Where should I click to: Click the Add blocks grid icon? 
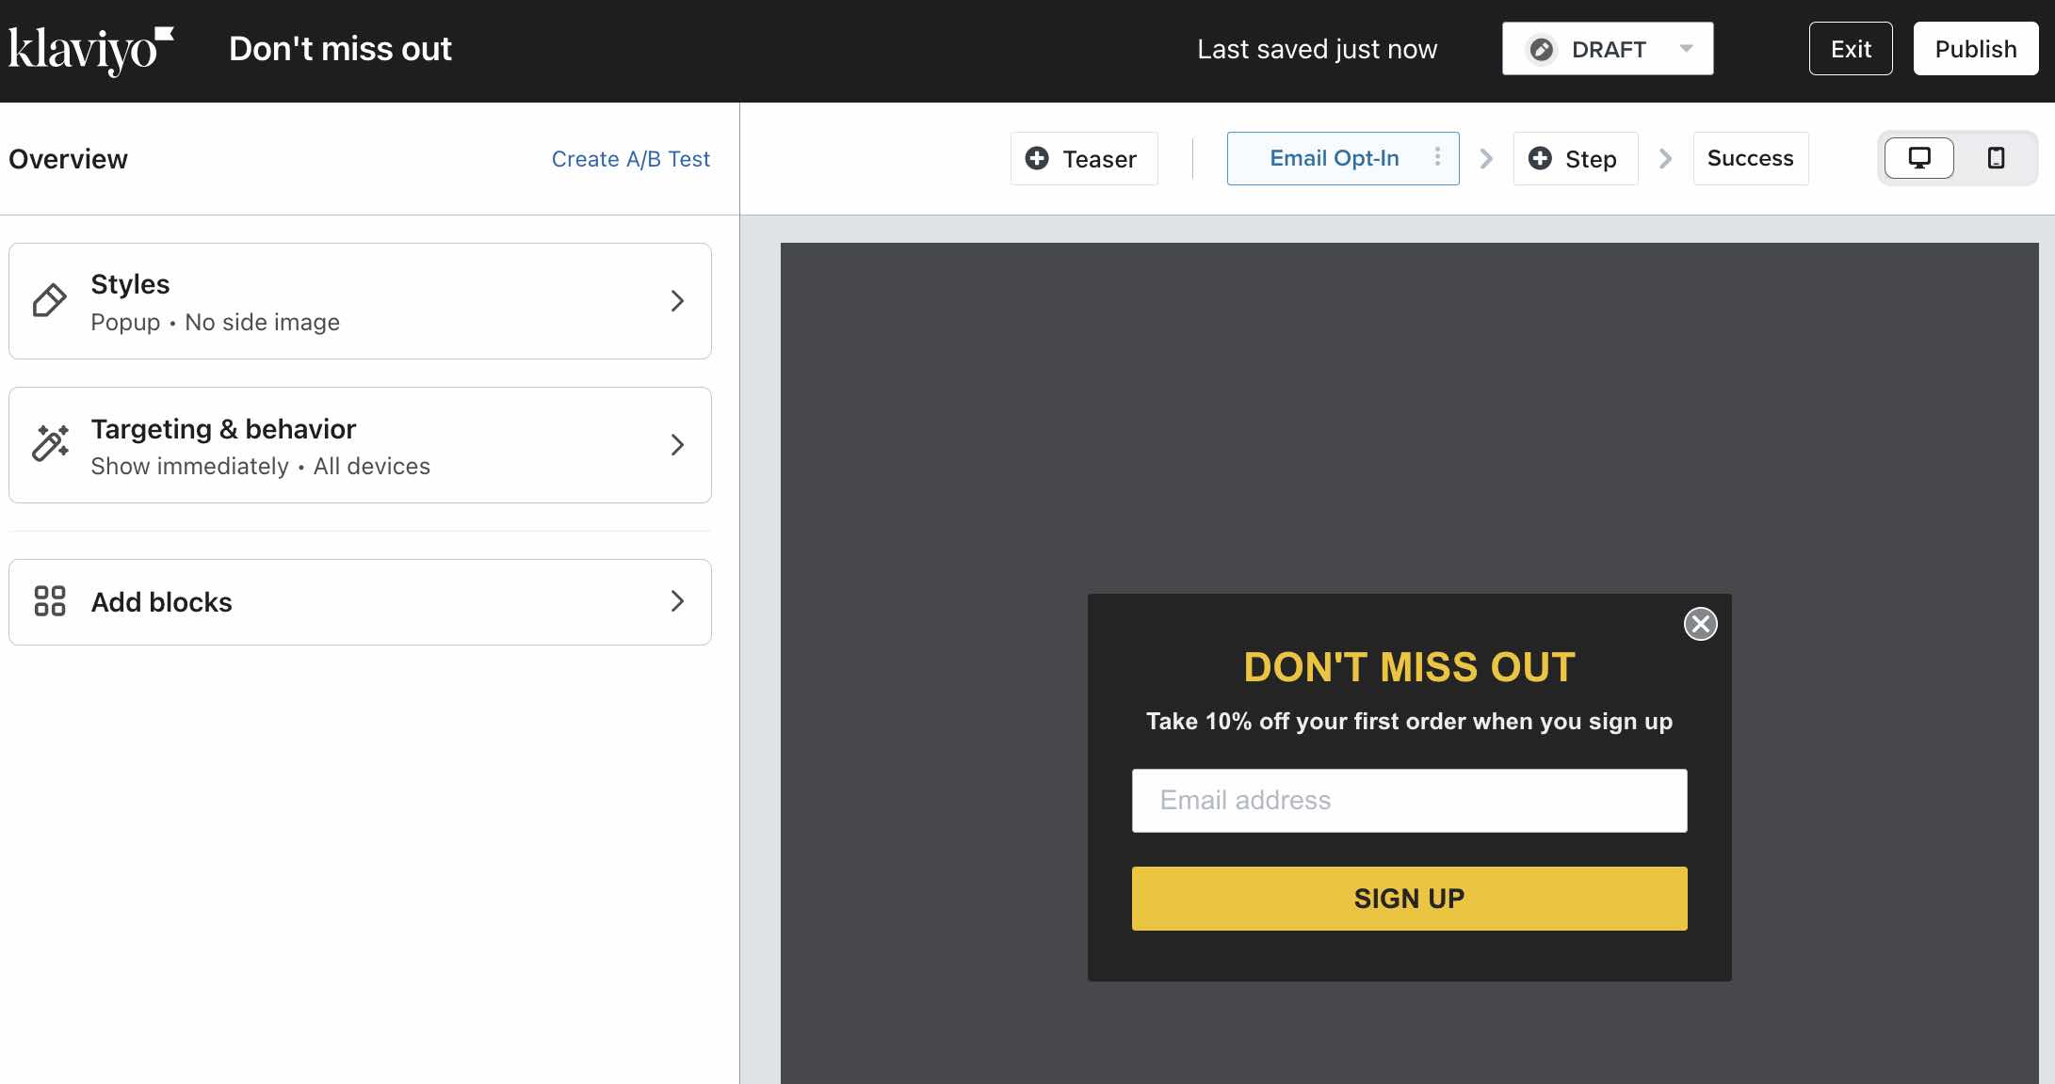(x=50, y=602)
